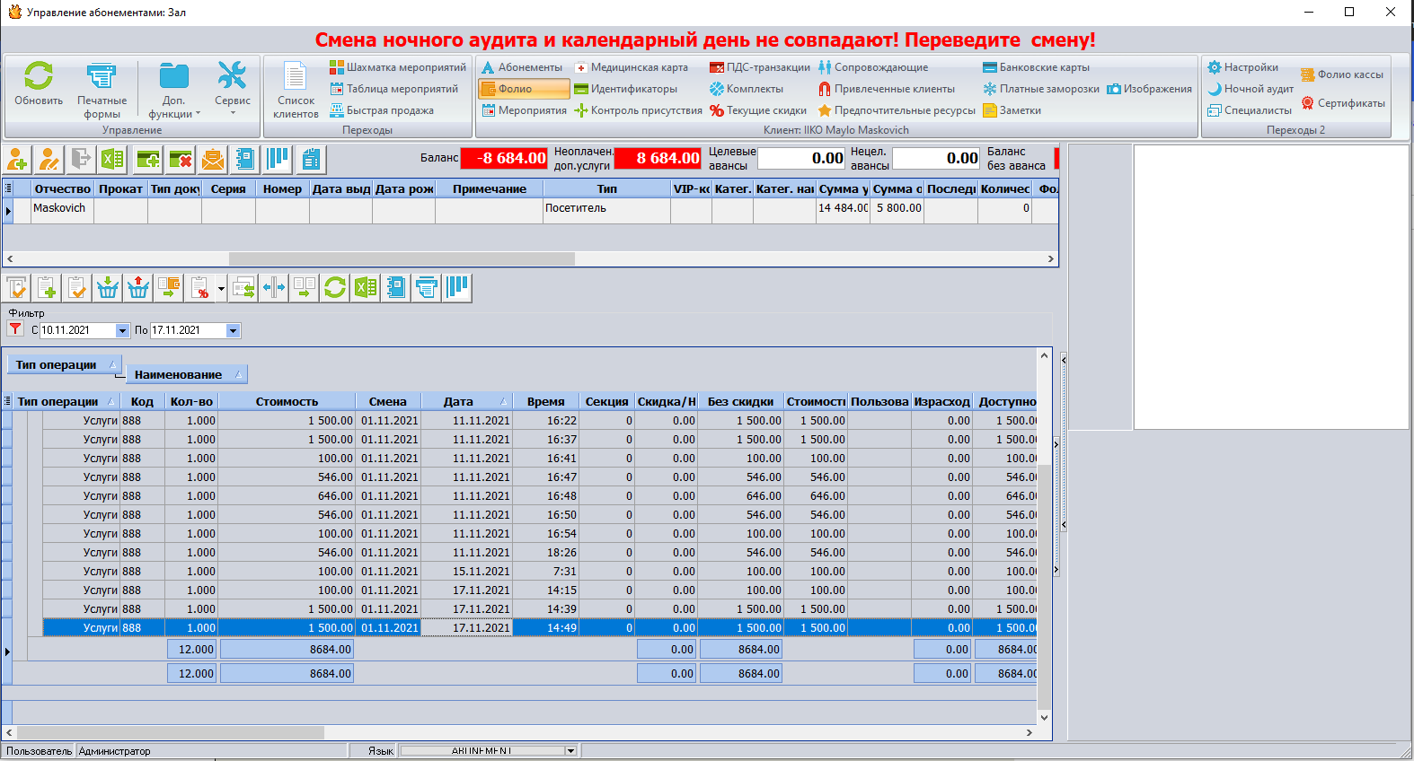Sort by Дата column header
1414x761 pixels.
tap(466, 401)
